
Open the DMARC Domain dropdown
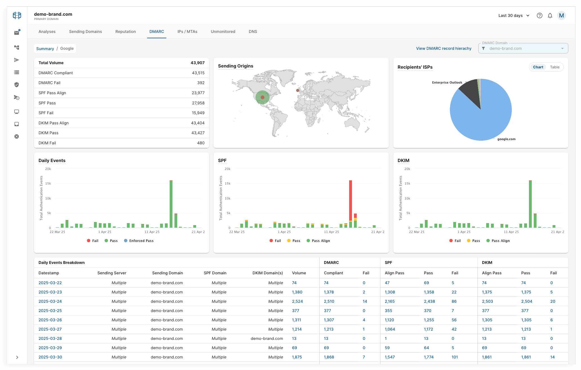click(x=523, y=48)
